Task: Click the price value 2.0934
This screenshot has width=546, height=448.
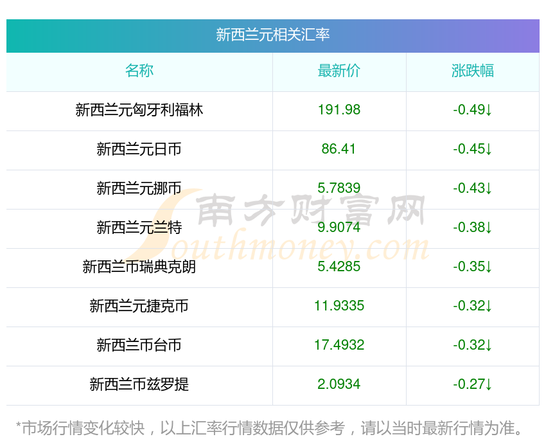Action: click(339, 384)
